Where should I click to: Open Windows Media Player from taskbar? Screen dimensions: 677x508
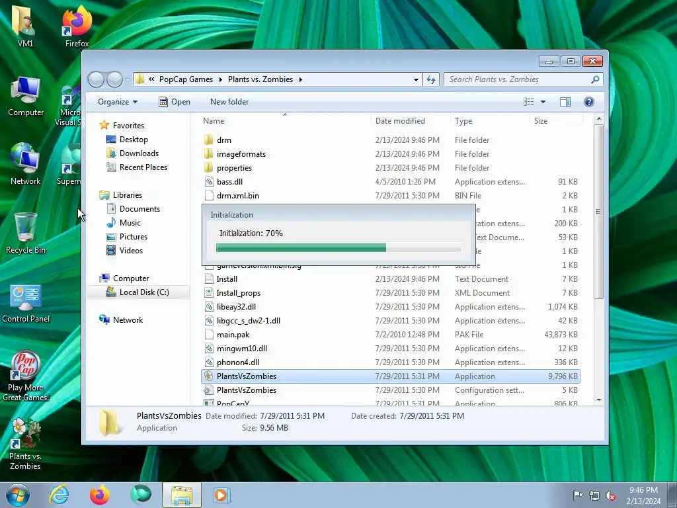(x=222, y=495)
